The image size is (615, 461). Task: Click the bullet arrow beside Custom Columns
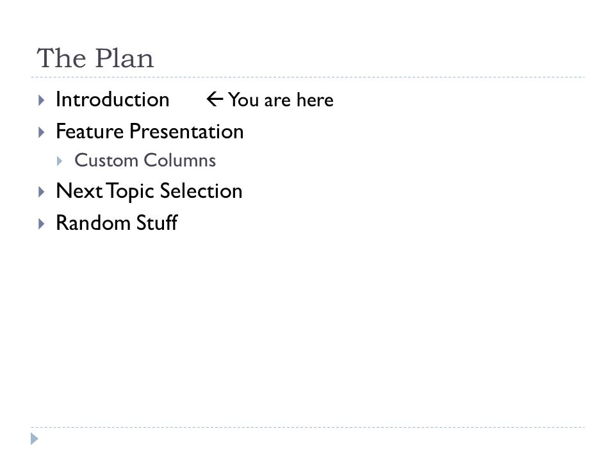[60, 161]
